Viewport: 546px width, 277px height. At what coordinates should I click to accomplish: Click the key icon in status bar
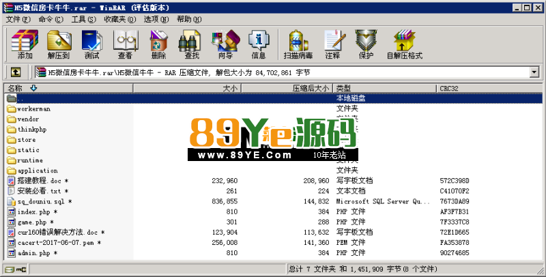[21, 269]
